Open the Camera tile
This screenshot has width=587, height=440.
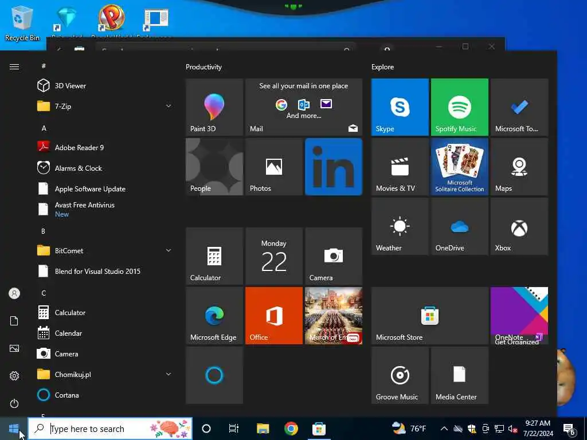click(x=334, y=256)
